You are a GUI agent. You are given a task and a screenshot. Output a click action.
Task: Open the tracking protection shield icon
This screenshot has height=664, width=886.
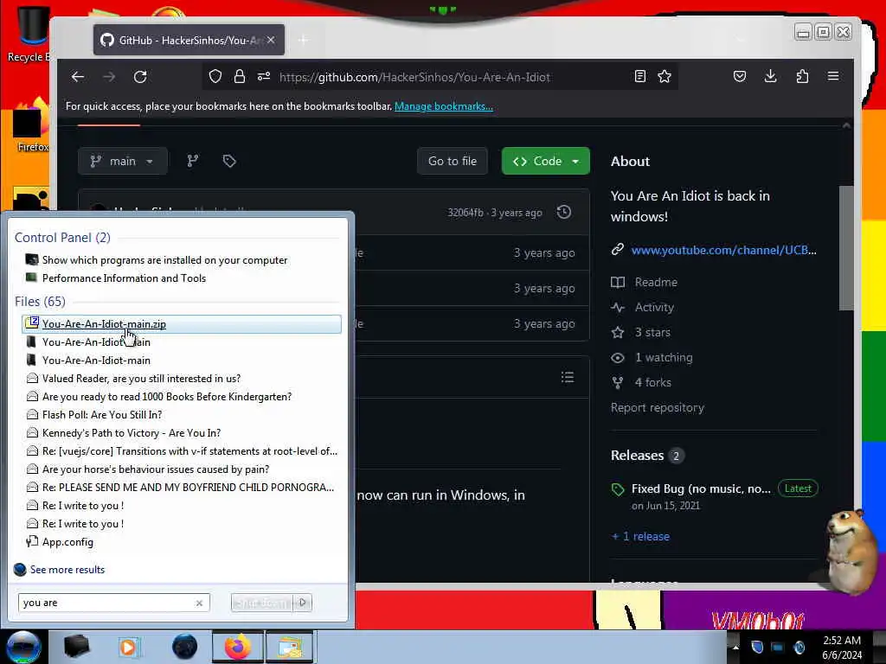pos(215,77)
